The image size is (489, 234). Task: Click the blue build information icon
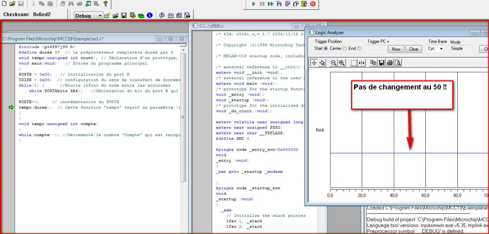(x=150, y=16)
